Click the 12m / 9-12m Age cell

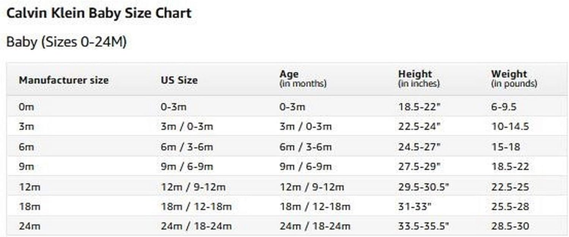pos(312,187)
